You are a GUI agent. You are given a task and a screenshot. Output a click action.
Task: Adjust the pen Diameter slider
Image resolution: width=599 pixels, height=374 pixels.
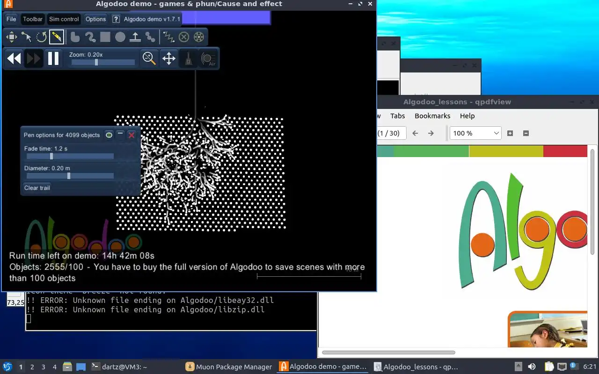coord(70,176)
